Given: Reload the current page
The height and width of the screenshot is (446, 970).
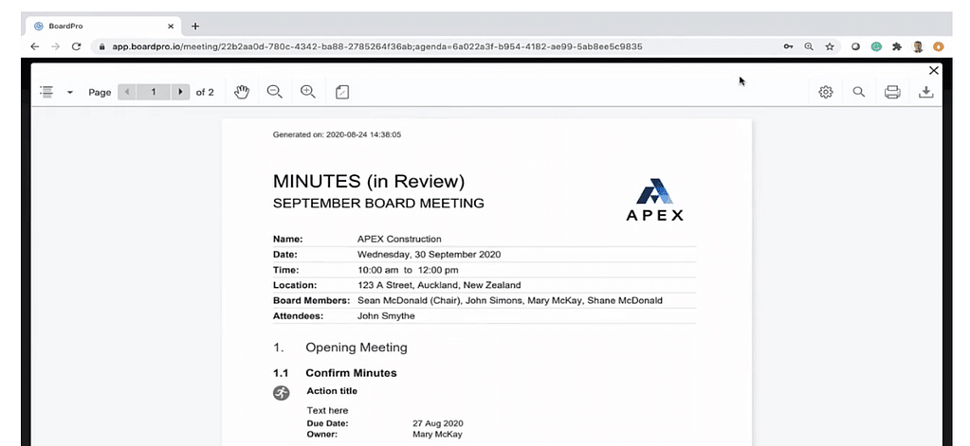Looking at the screenshot, I should (76, 46).
